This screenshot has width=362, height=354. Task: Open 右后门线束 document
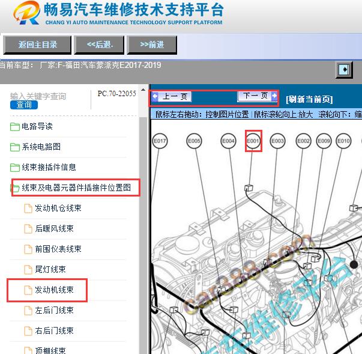point(54,330)
